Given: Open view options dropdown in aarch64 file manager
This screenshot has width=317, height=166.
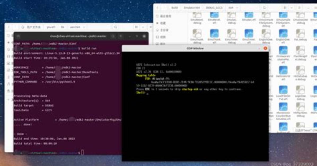Looking at the screenshot, I should tap(143, 27).
